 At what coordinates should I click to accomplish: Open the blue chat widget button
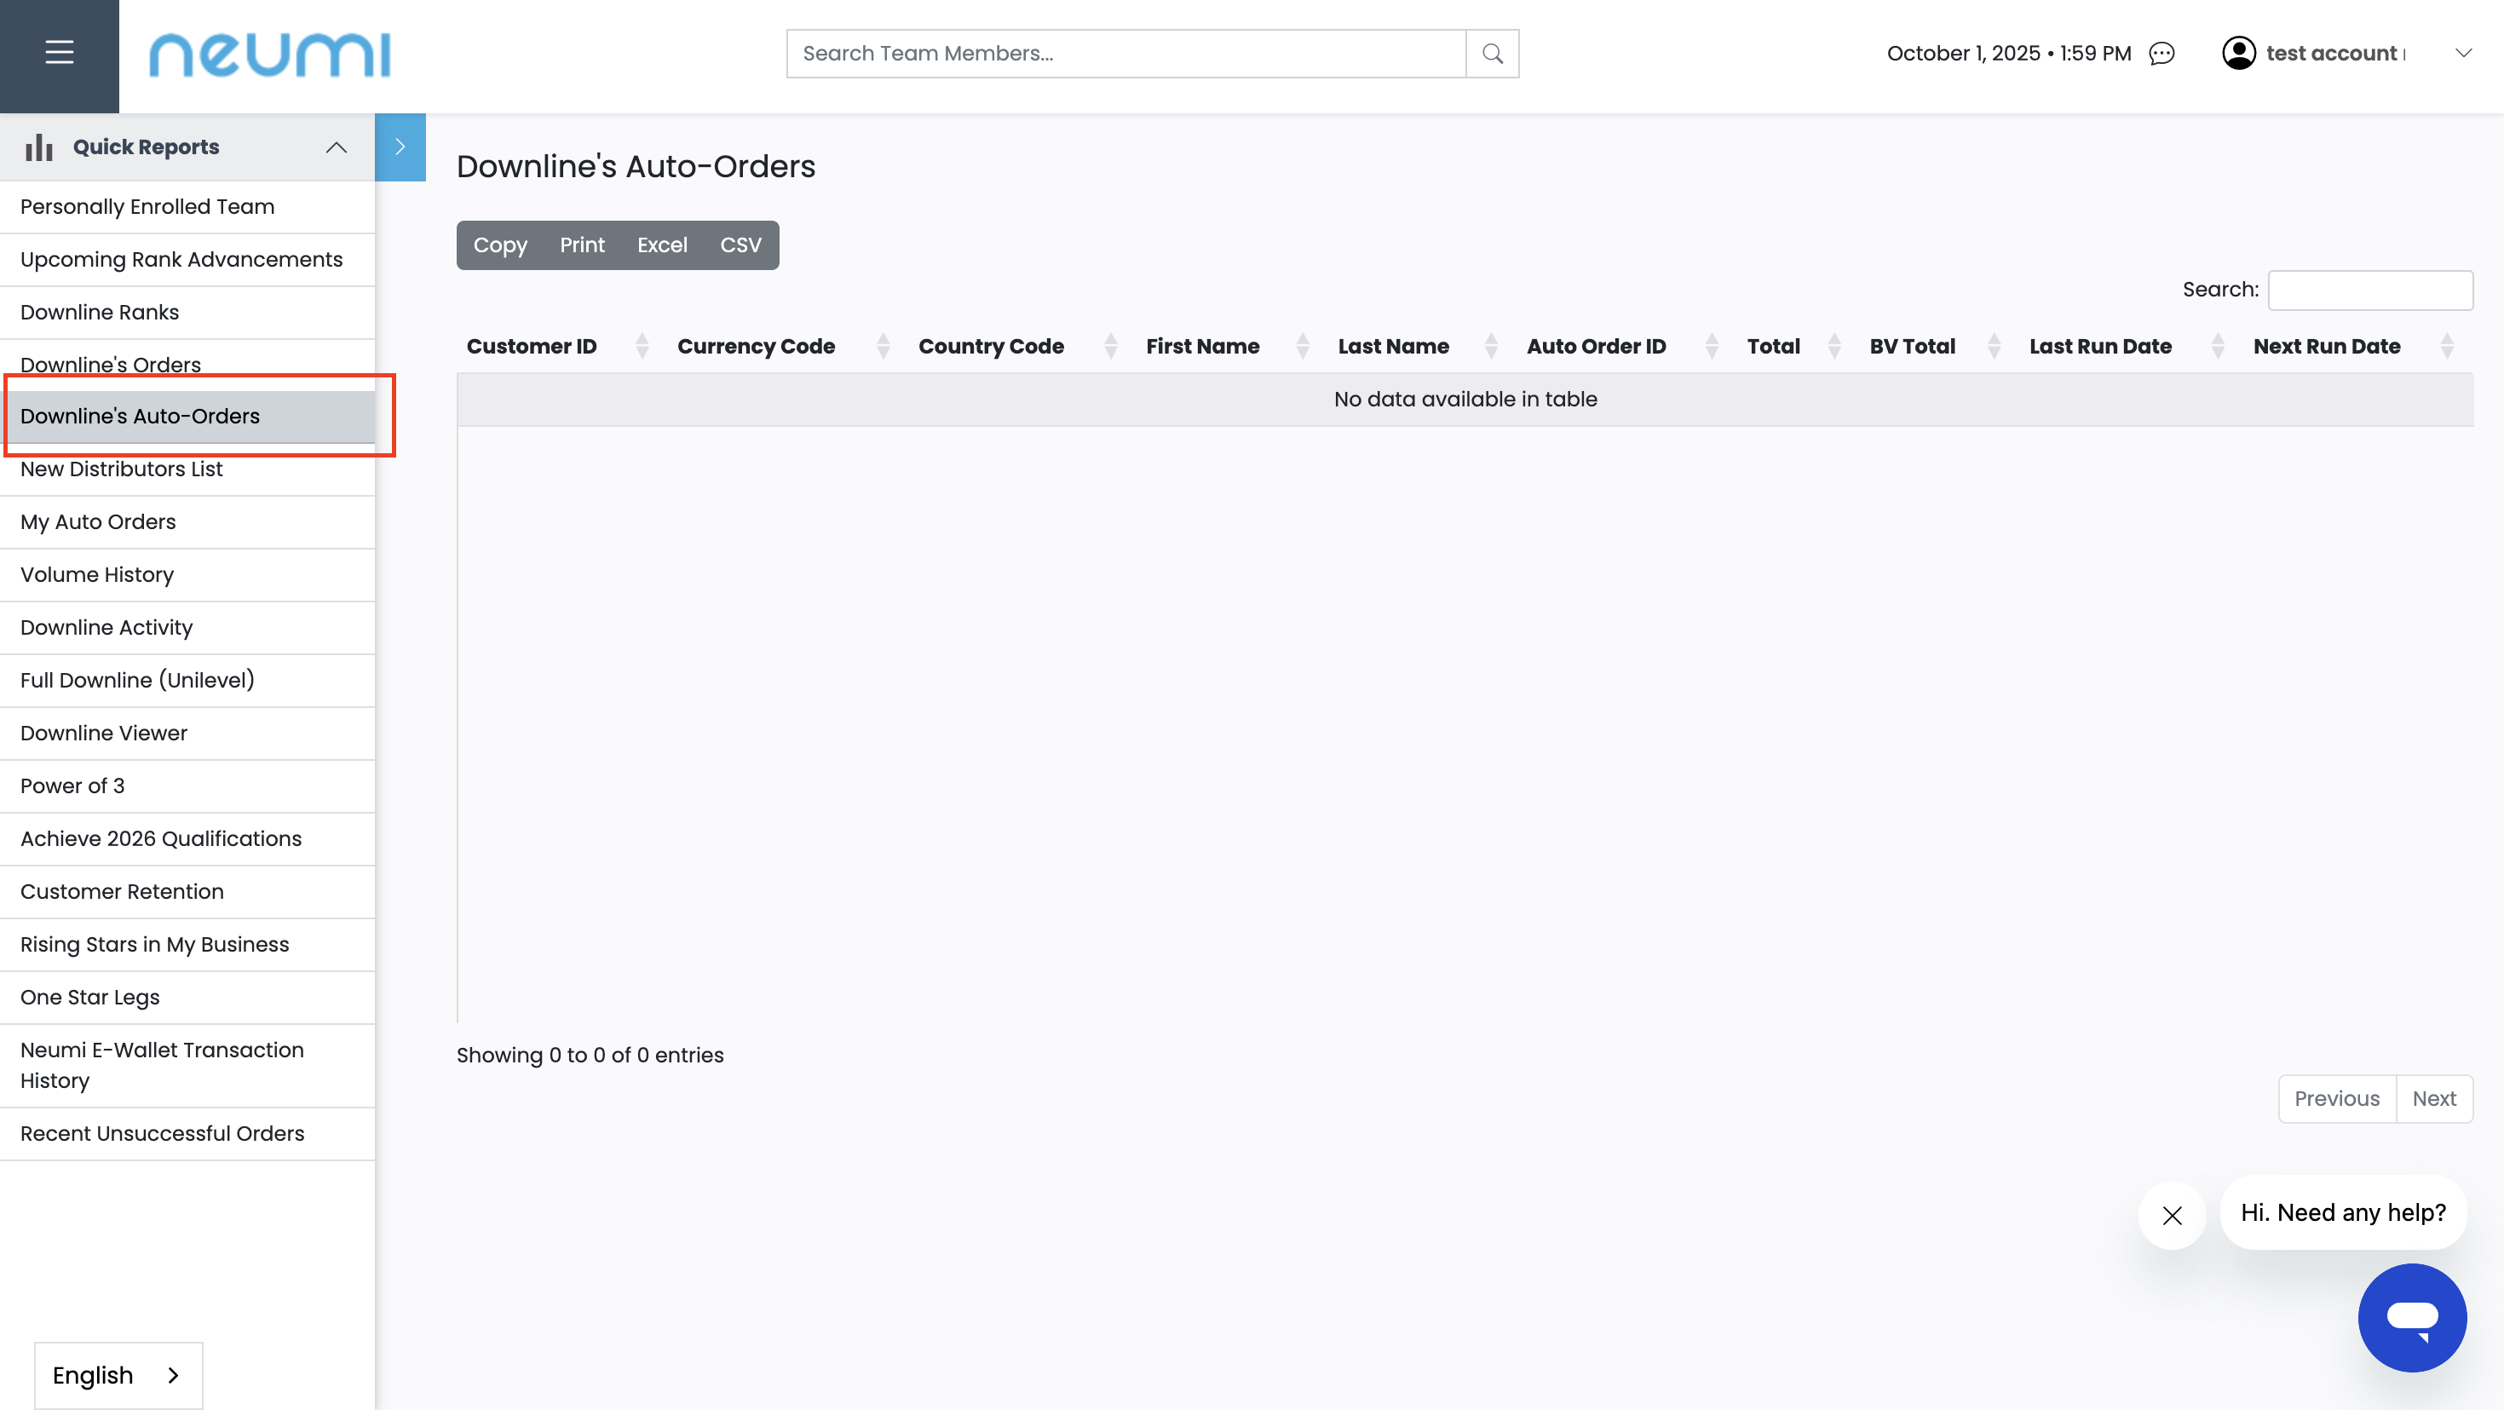pyautogui.click(x=2412, y=1317)
